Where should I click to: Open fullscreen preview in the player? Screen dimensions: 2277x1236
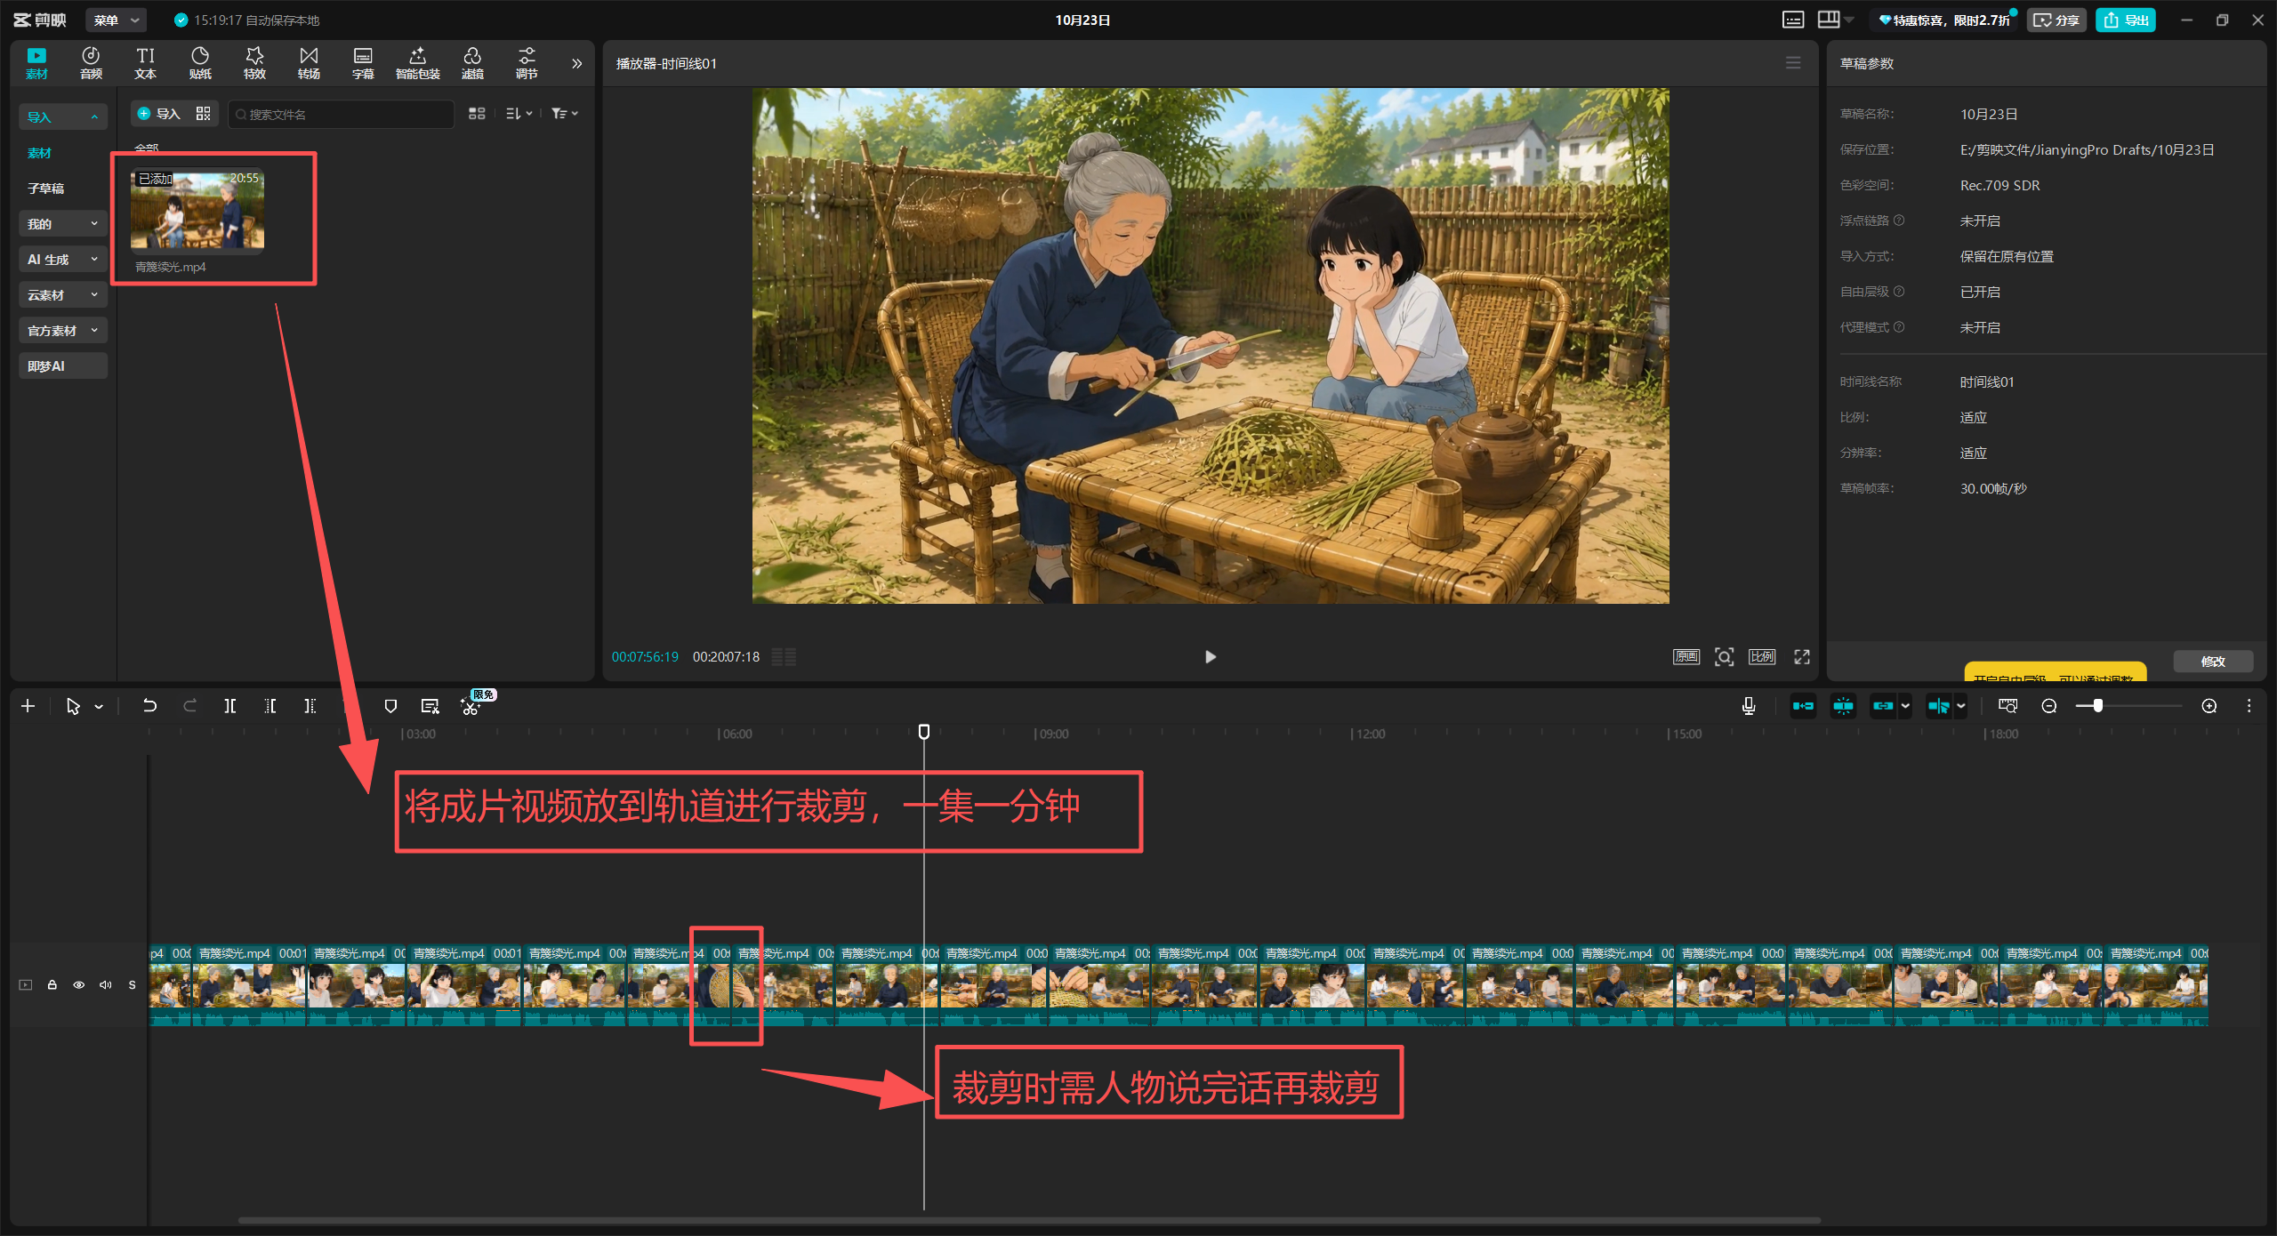coord(1802,657)
